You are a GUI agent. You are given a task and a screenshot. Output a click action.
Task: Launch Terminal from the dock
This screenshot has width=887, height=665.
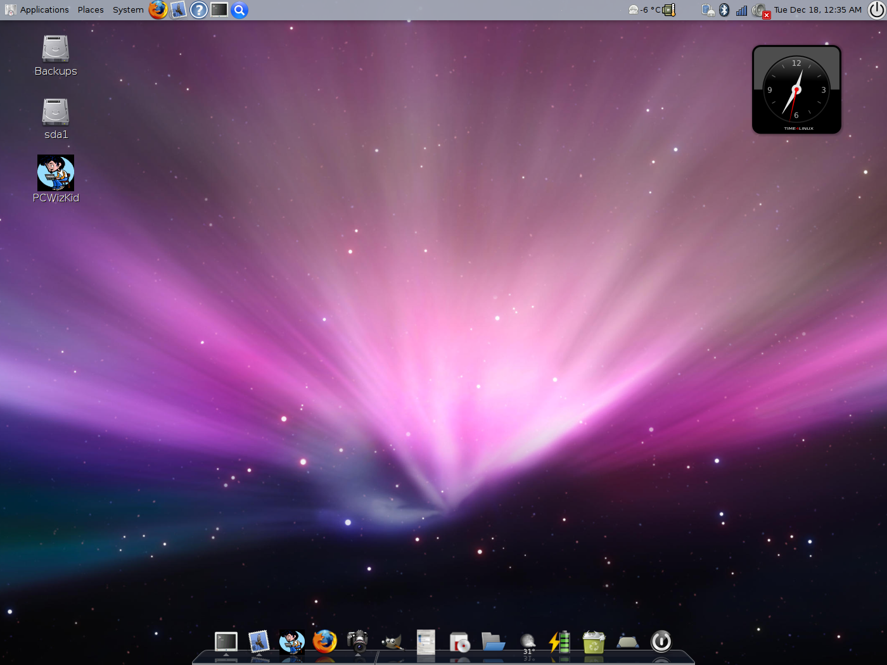tap(226, 642)
